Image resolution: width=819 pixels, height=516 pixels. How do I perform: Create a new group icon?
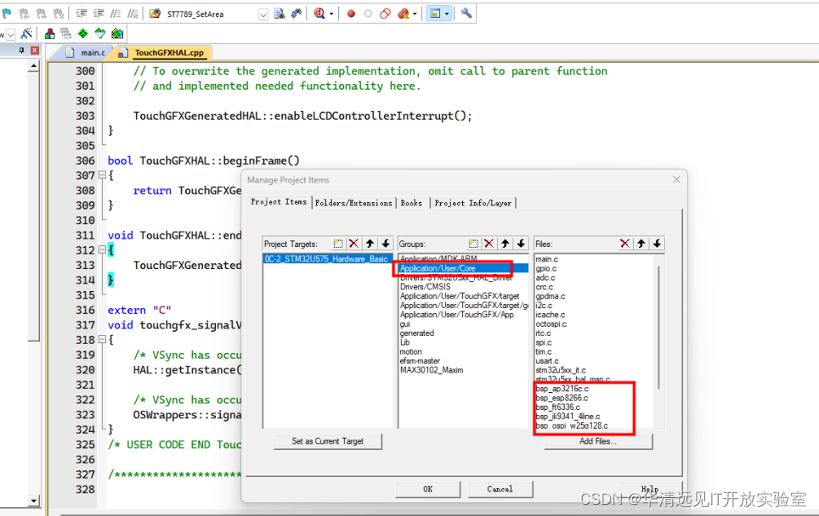click(x=473, y=244)
